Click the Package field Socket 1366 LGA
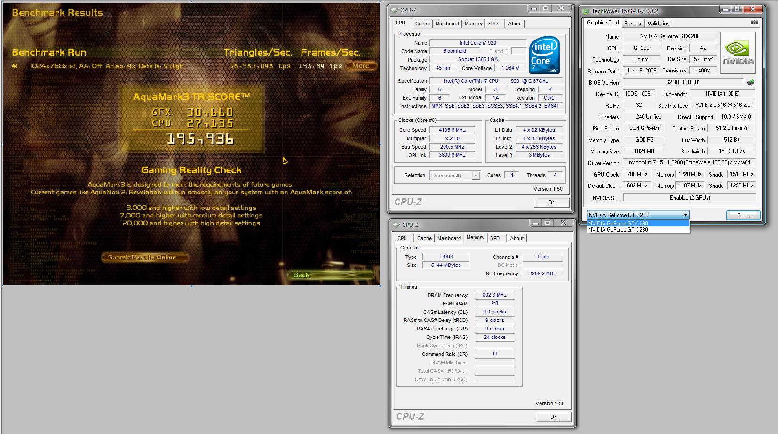Viewport: 778px width, 434px height. click(478, 59)
